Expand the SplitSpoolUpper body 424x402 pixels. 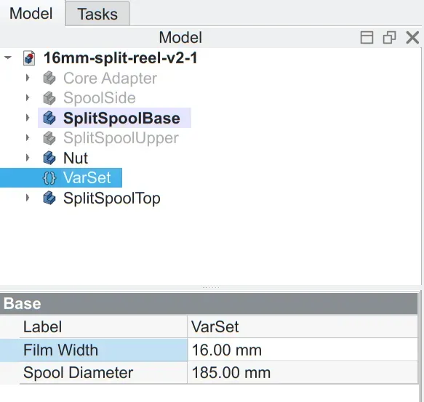pyautogui.click(x=28, y=137)
